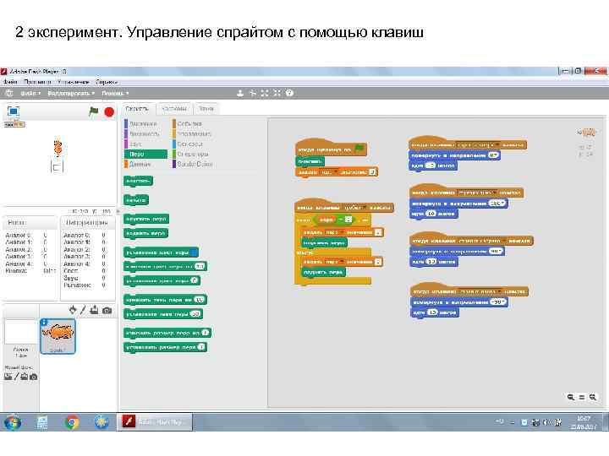
Task: Select the Данные block category
Action: coord(140,164)
